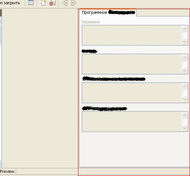Click the "и закрыть" toolbar button
The image size is (190, 176).
(x=10, y=3)
